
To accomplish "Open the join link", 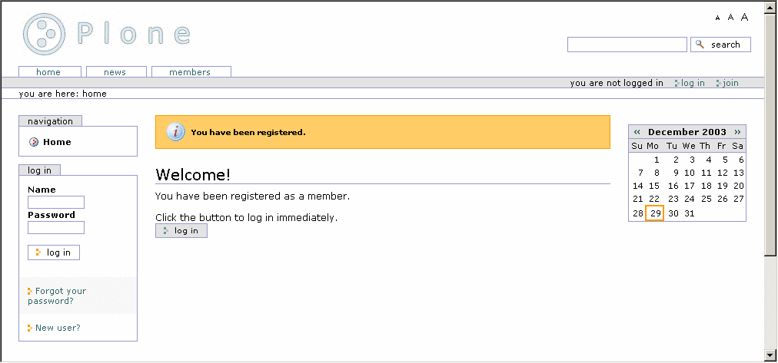I will tap(730, 83).
